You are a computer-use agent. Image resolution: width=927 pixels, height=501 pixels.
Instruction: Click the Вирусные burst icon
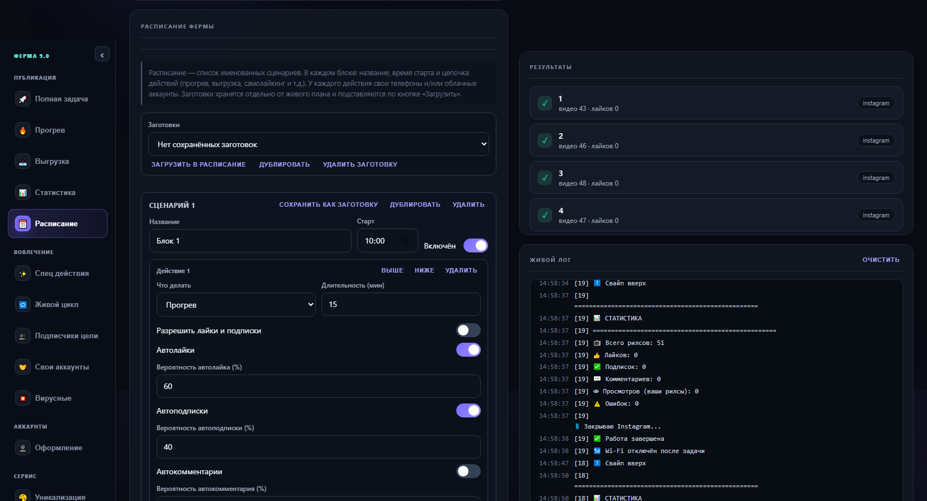[x=23, y=398]
